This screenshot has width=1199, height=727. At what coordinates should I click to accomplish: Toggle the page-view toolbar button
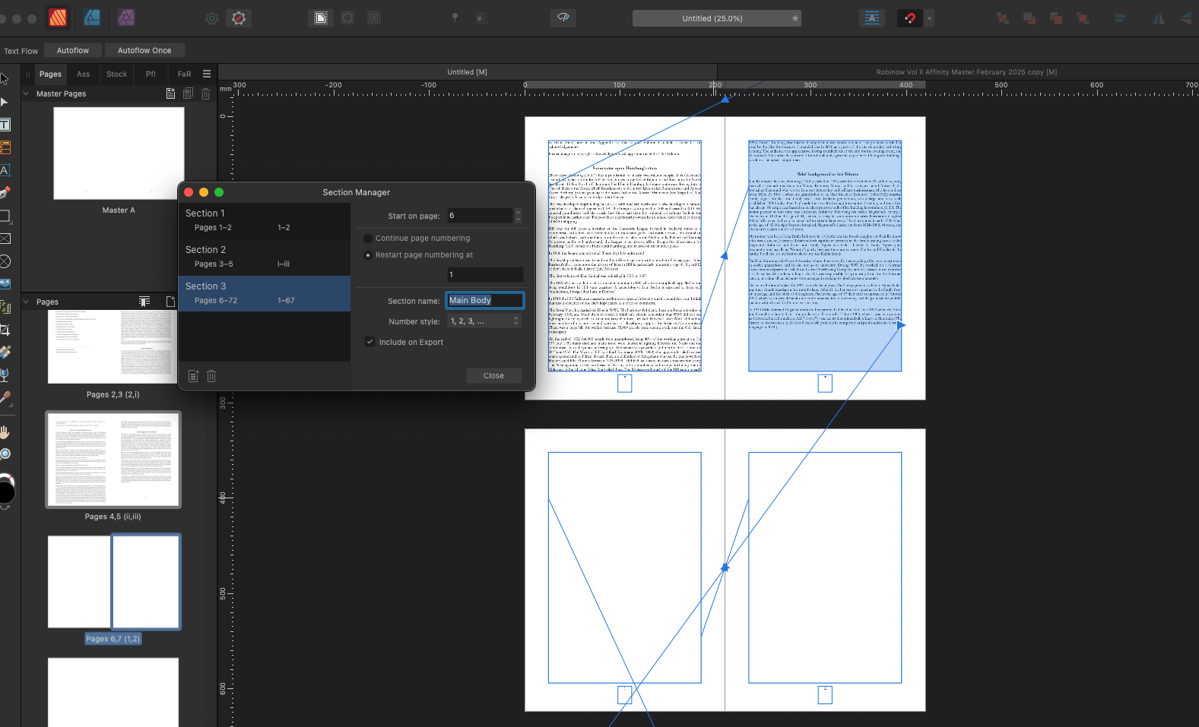321,18
